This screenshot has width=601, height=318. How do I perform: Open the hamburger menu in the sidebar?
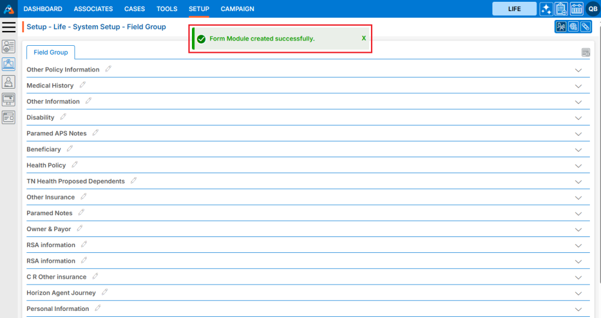click(x=9, y=27)
